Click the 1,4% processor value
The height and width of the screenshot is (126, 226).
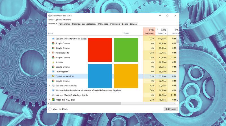coord(152,86)
